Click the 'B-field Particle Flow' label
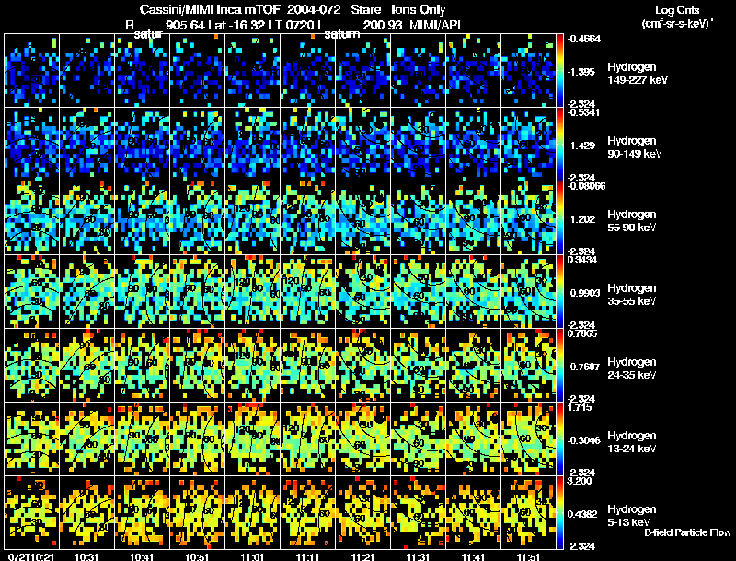Image resolution: width=736 pixels, height=561 pixels. click(687, 532)
